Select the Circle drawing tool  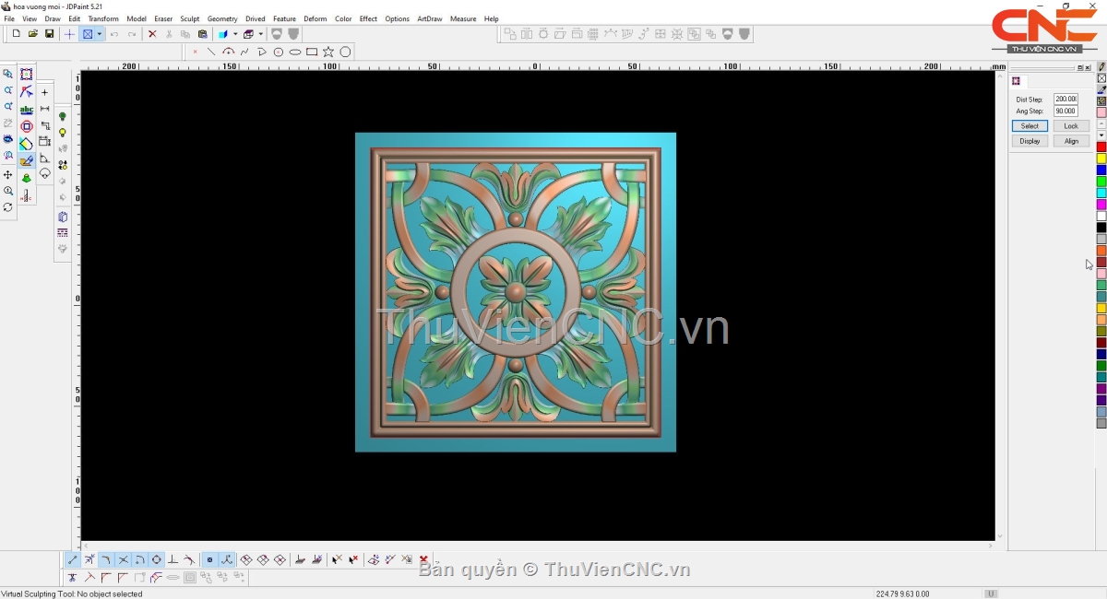click(346, 53)
